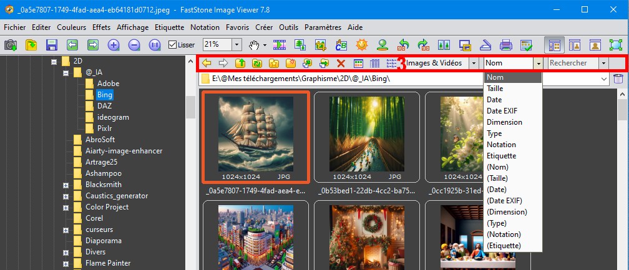Select the Aiarty-image-enhancer folder

[x=124, y=151]
